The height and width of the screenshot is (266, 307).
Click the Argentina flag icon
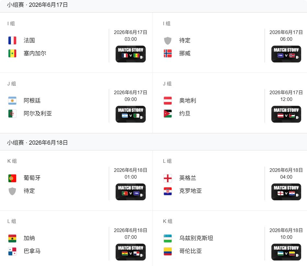pyautogui.click(x=12, y=101)
